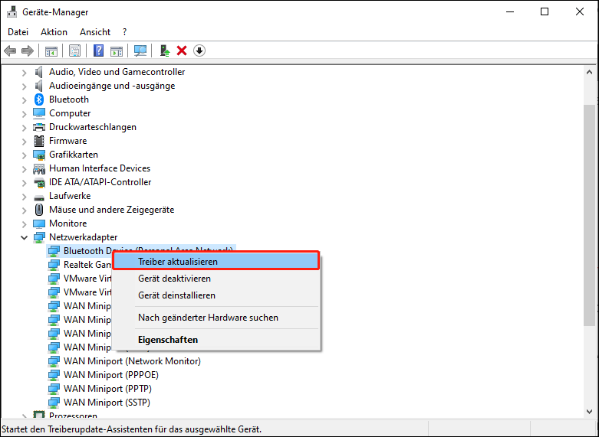Screen dimensions: 599x437
Task: Expand the Druckwarteschlangen node
Action: pos(24,127)
